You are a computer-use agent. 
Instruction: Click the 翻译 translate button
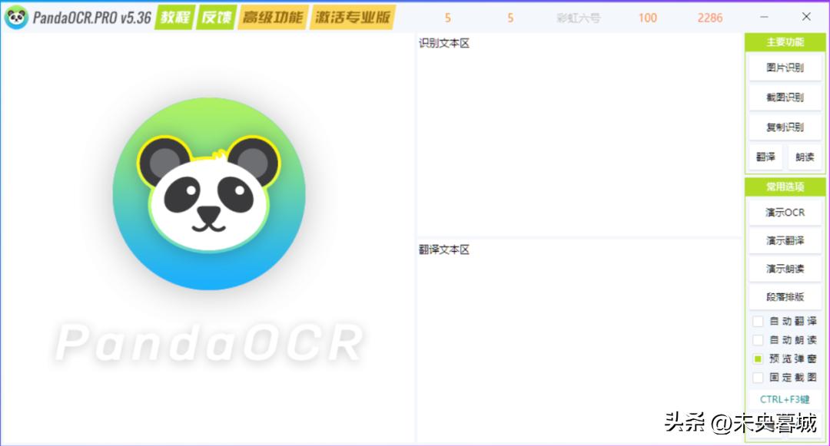coord(765,157)
